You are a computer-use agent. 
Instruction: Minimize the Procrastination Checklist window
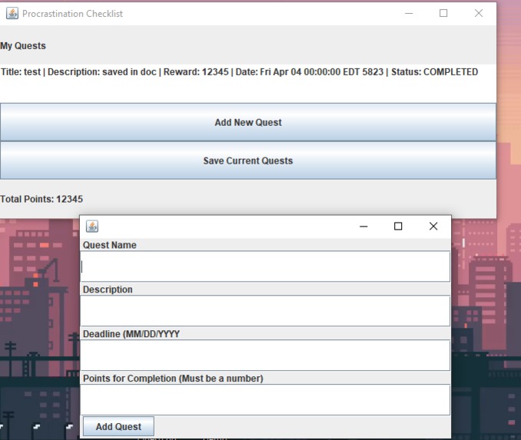click(409, 13)
